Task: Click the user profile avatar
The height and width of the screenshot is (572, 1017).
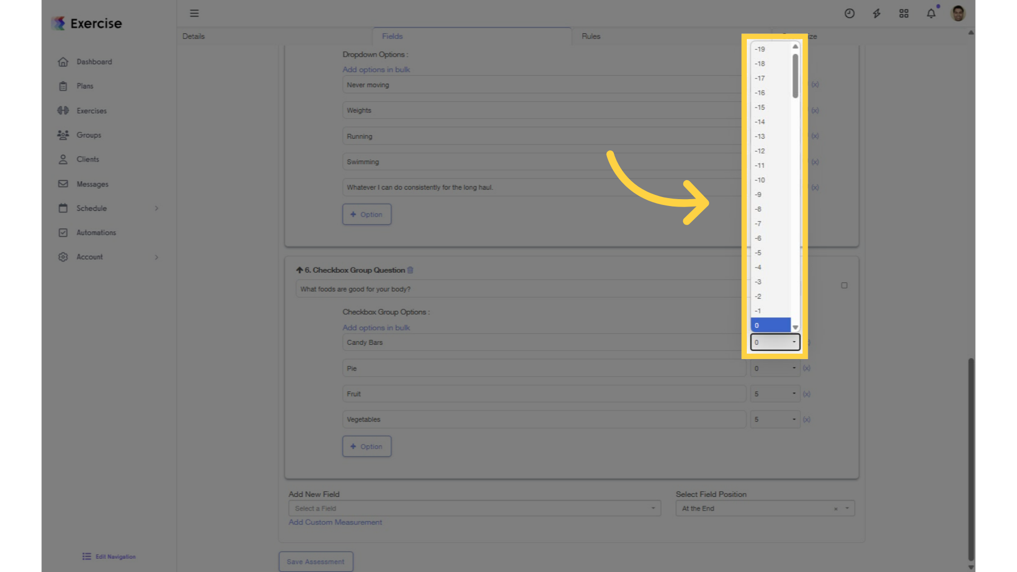Action: [x=958, y=13]
